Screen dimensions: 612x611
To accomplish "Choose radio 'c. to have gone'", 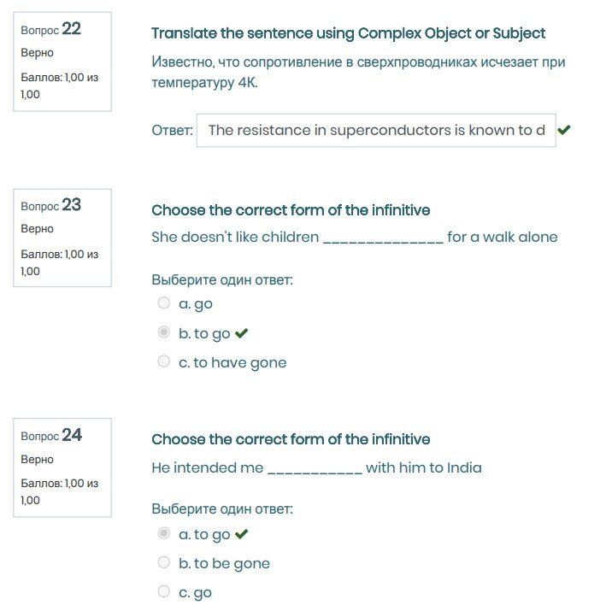I will [164, 362].
